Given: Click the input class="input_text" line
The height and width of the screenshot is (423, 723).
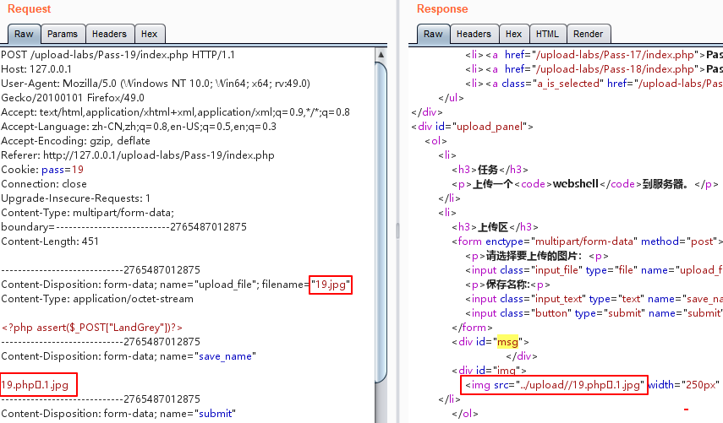Looking at the screenshot, I should click(x=594, y=299).
